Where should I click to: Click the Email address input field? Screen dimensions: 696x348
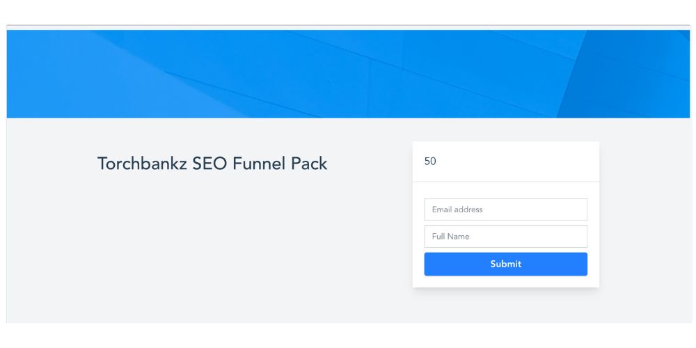pos(505,209)
